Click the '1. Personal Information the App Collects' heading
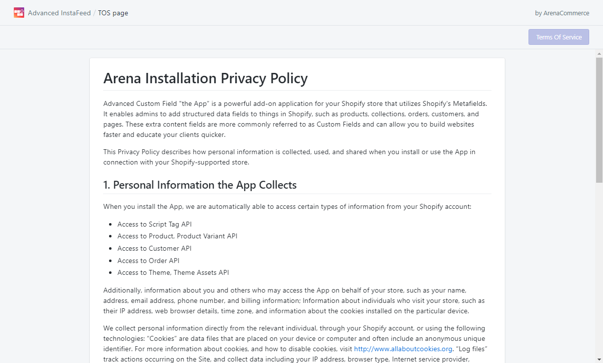 point(200,185)
